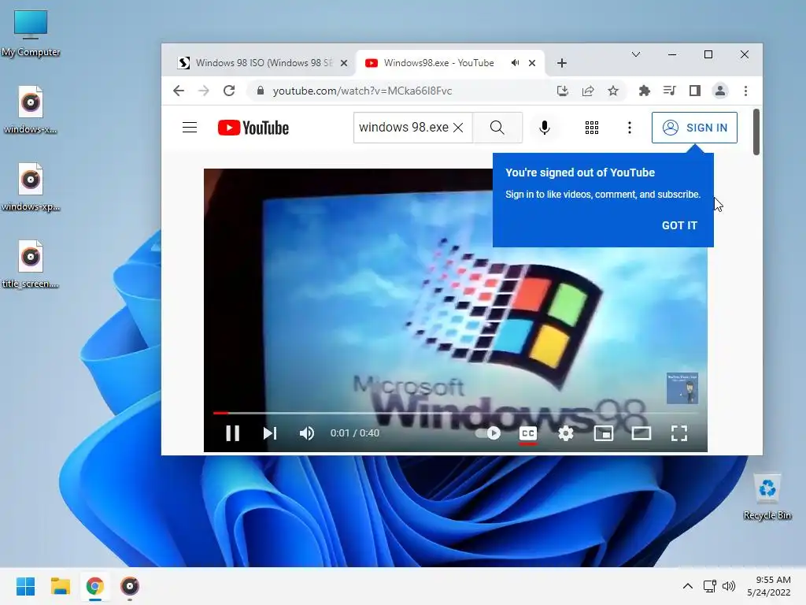Open YouTube settings three-dot menu
Screen dimensions: 806x605
click(629, 128)
